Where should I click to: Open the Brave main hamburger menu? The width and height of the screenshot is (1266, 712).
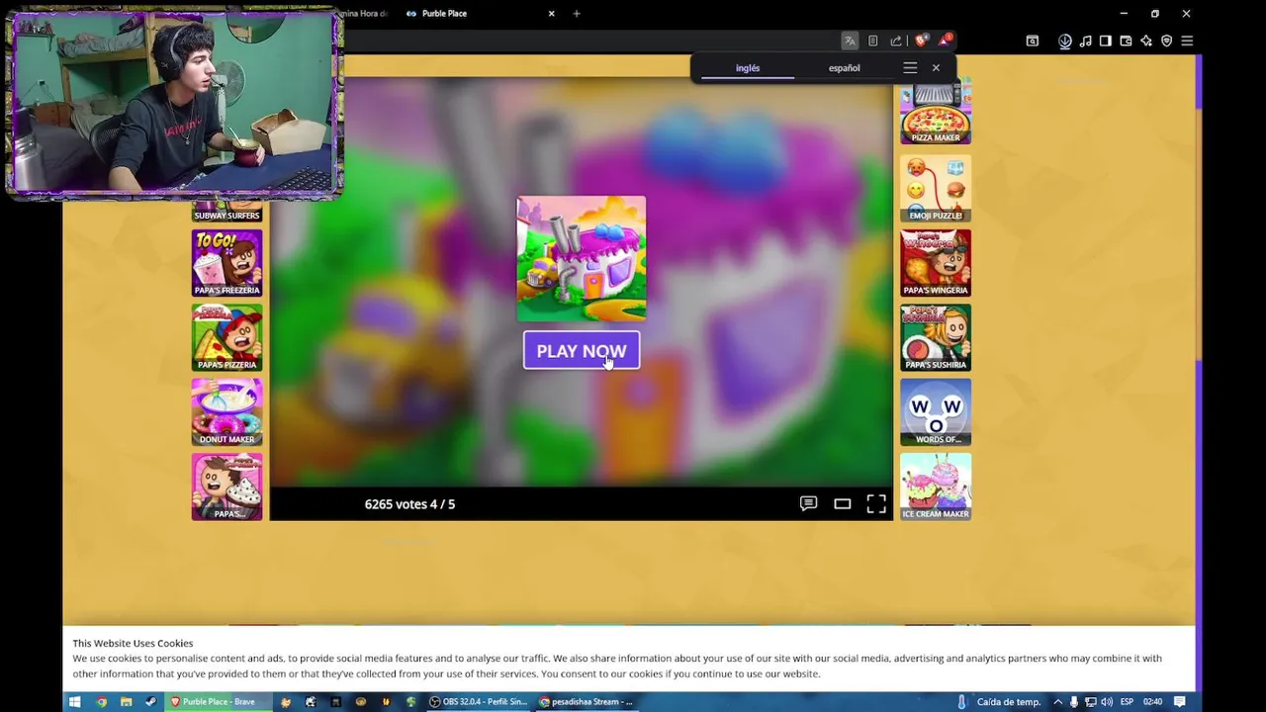[x=1187, y=41]
